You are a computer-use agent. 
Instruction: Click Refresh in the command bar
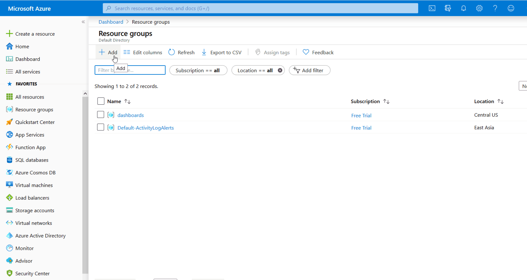[181, 52]
